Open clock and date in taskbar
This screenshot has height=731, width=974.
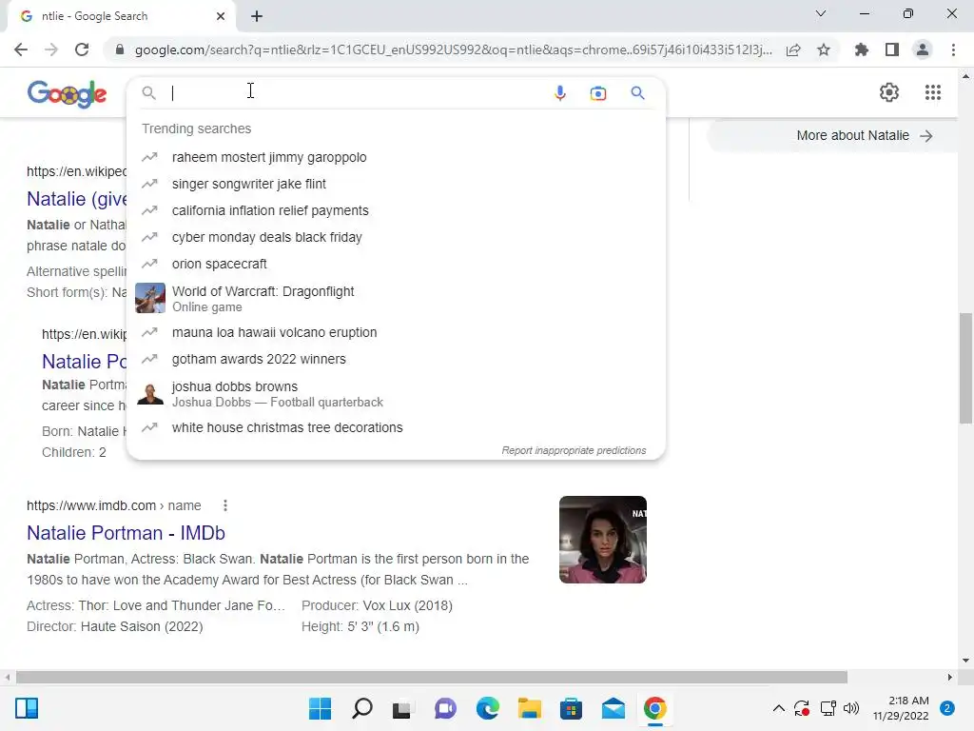point(901,708)
